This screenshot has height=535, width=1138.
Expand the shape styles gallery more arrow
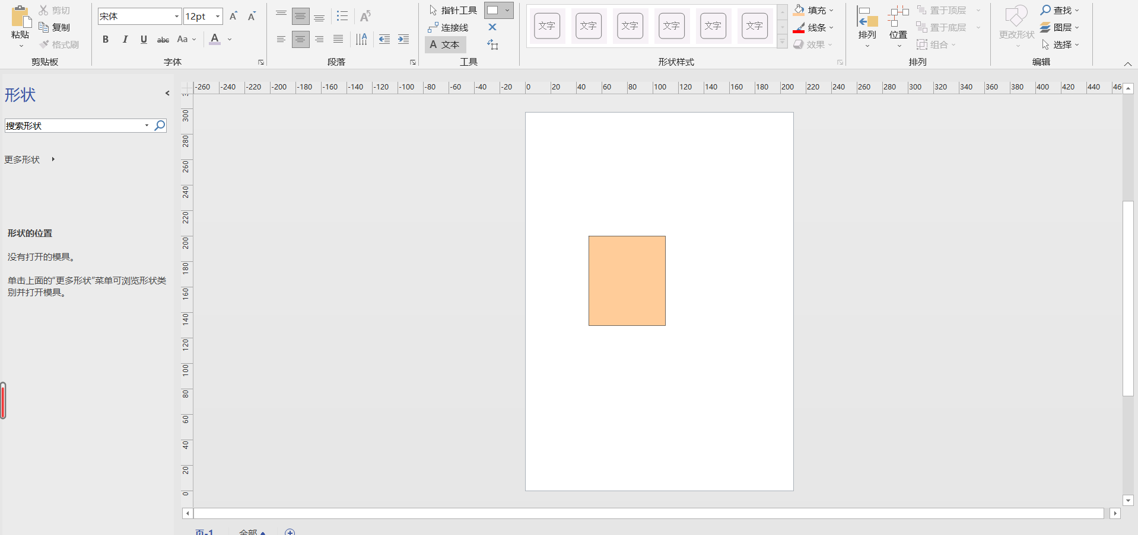click(x=783, y=42)
